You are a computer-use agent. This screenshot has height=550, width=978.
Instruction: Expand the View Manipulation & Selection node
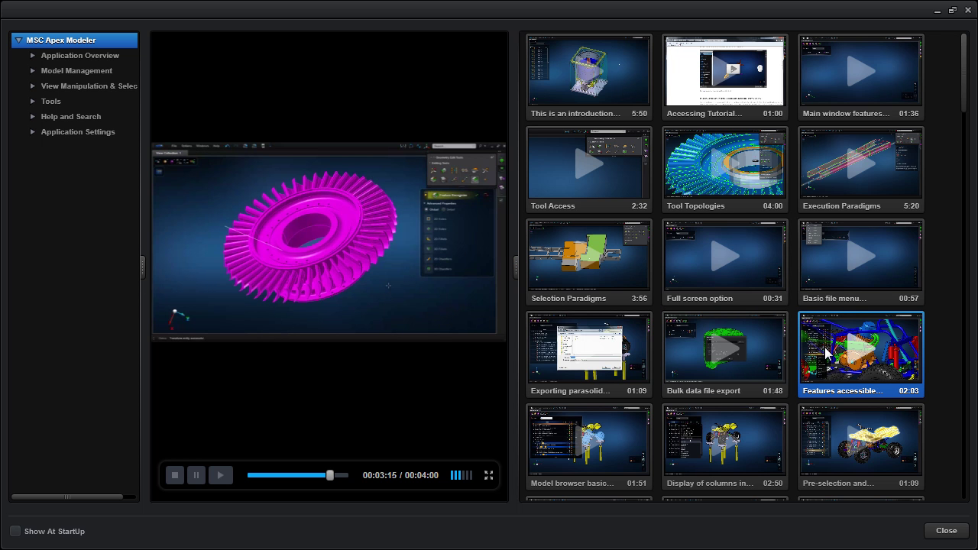pos(33,86)
